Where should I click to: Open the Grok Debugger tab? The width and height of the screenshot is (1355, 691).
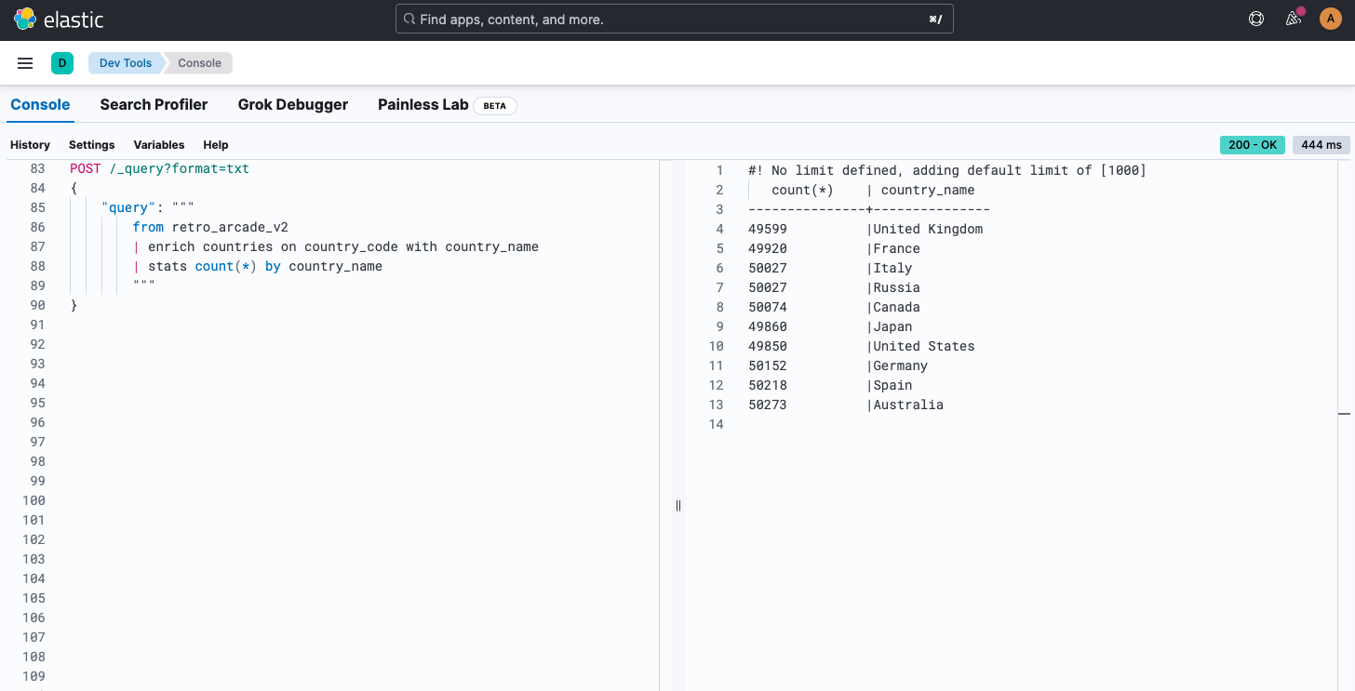tap(293, 104)
